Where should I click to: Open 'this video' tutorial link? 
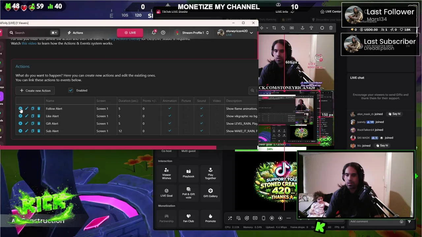[x=29, y=43]
